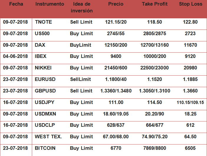Click the BITCOIN instrument cell
Image resolution: width=207 pixels, height=156 pixels.
pyautogui.click(x=45, y=148)
